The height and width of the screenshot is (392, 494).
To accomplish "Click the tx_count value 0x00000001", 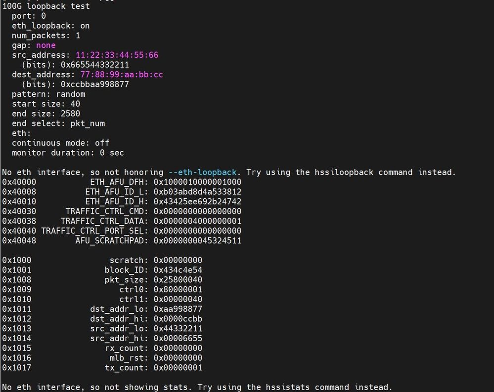I will coord(178,368).
